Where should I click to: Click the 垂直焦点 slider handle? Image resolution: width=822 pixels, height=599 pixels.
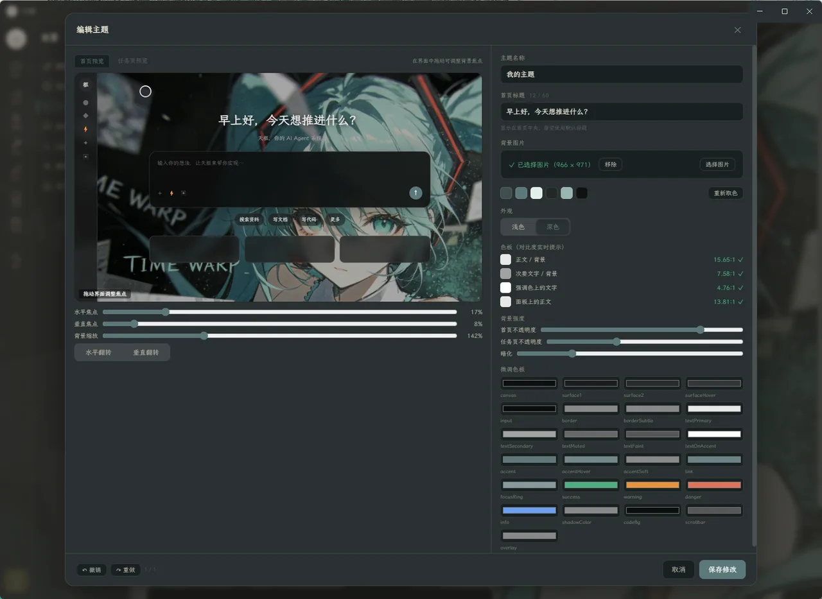coord(134,324)
